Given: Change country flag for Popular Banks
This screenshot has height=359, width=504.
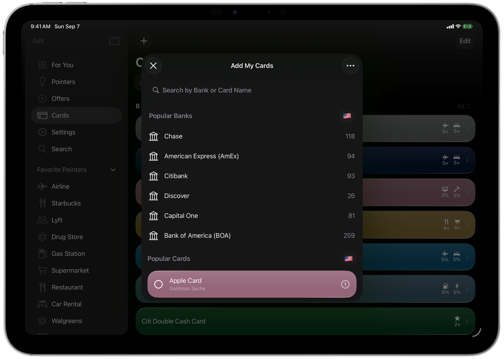Looking at the screenshot, I should pyautogui.click(x=347, y=116).
